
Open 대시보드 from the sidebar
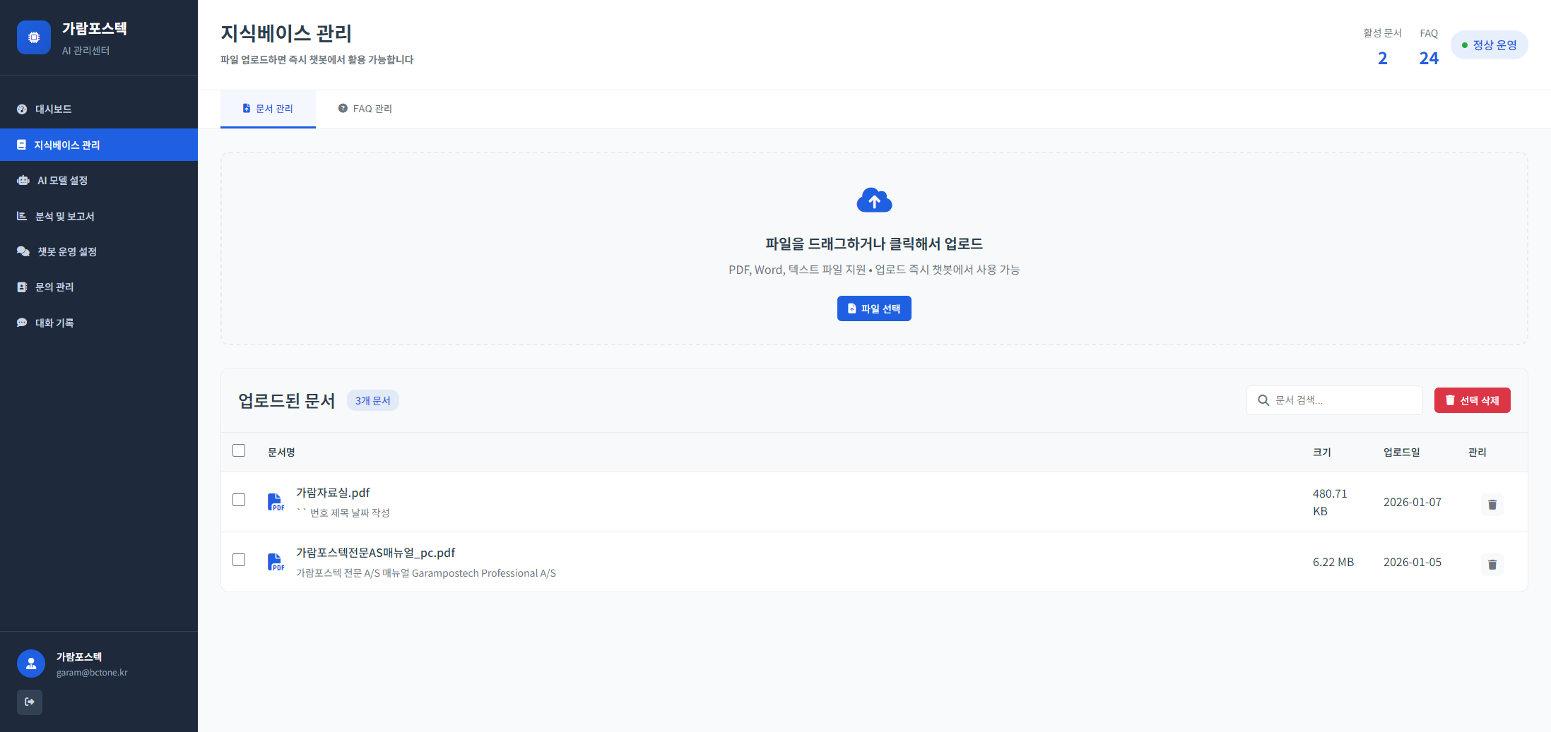[54, 109]
